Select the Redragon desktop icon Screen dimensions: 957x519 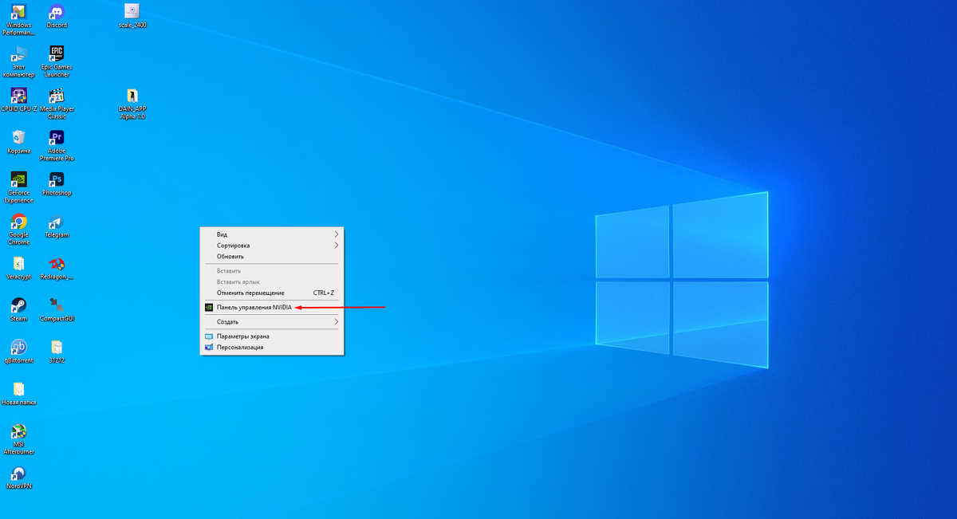[x=57, y=268]
